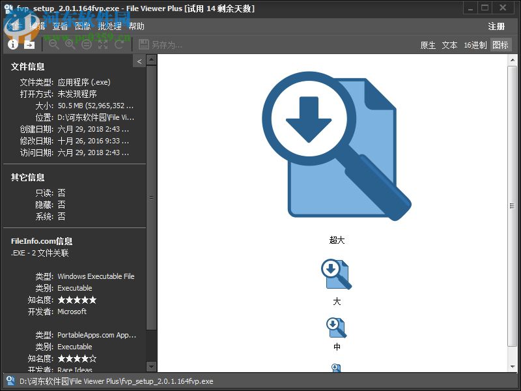The height and width of the screenshot is (391, 521).
Task: Open the 批处理 (Batch) menu
Action: click(x=110, y=26)
